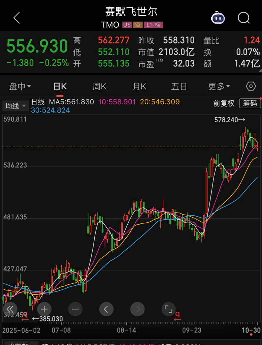Tap the 空 short-selling tag
This screenshot has width=262, height=345.
[x=138, y=25]
